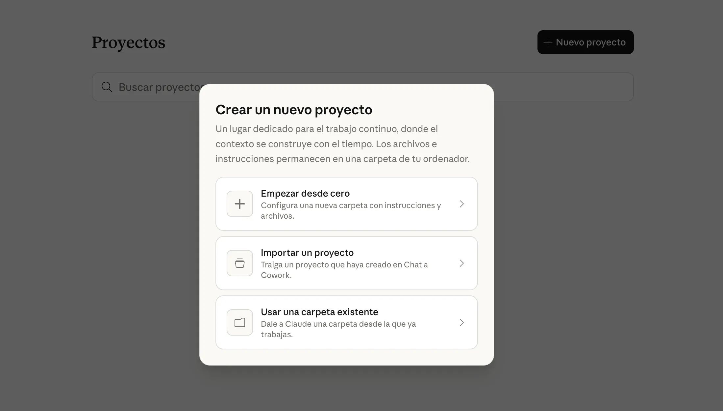This screenshot has width=723, height=411.
Task: Choose the "Importar un proyecto" title
Action: (307, 253)
